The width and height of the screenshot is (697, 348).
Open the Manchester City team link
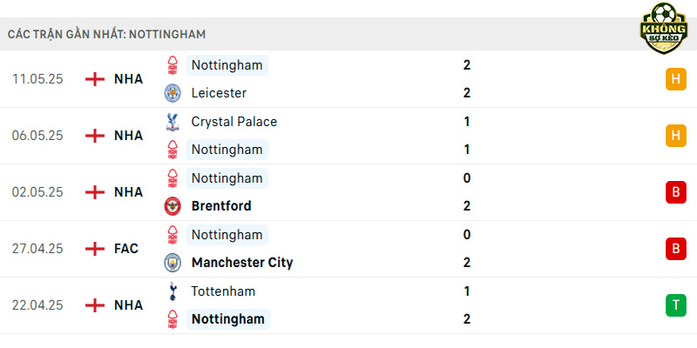[242, 263]
